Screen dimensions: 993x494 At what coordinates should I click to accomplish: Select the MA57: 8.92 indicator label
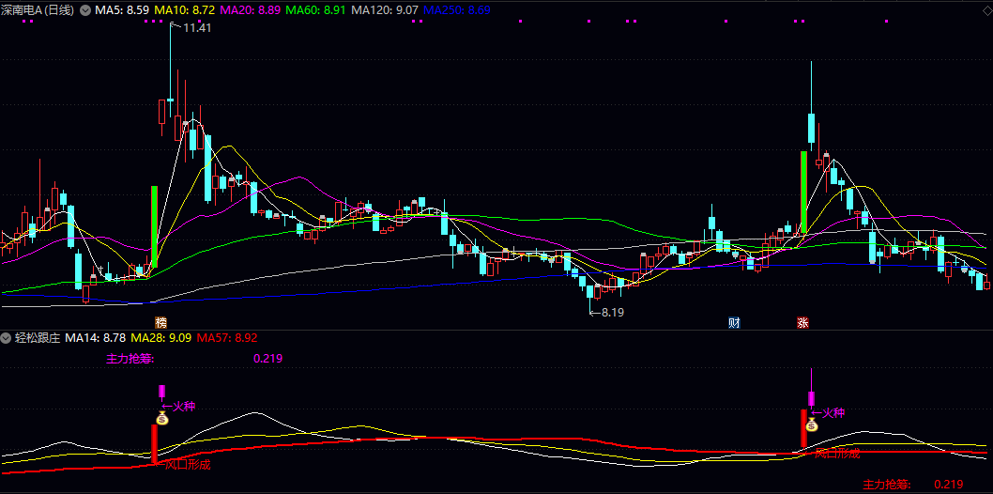(x=227, y=338)
